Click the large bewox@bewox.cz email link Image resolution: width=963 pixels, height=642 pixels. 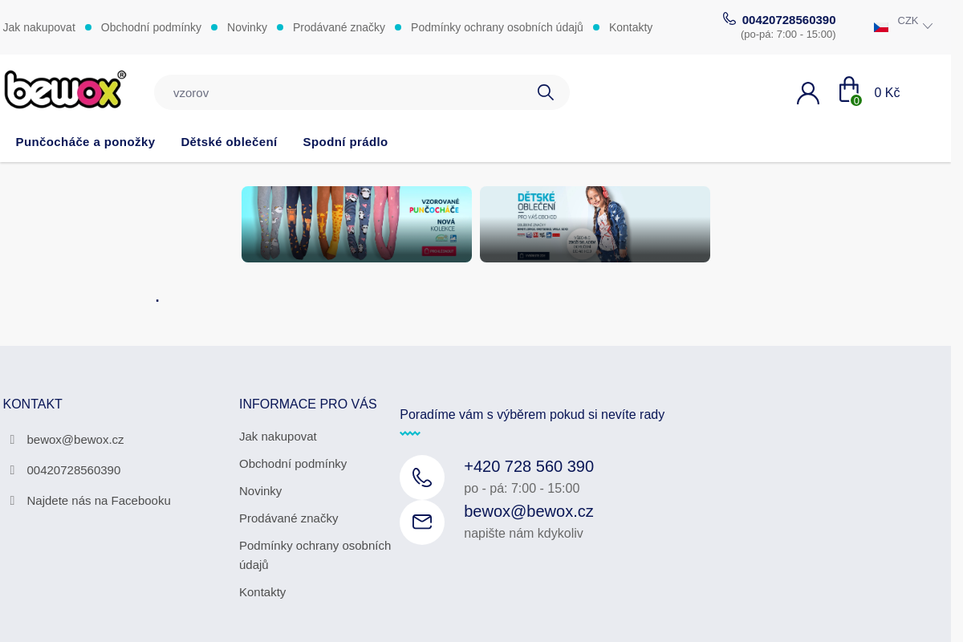(x=528, y=511)
